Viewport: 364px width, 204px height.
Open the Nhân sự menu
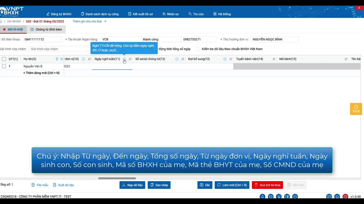point(170,14)
